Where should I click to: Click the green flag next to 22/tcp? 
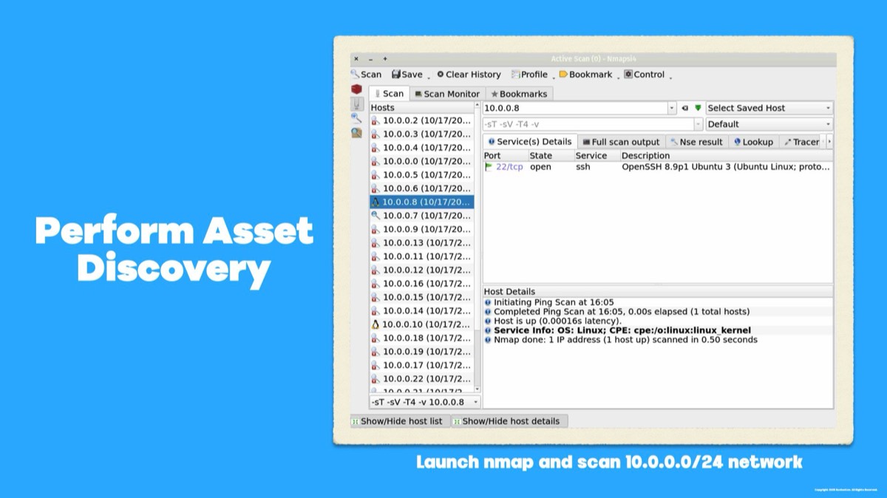(x=488, y=167)
